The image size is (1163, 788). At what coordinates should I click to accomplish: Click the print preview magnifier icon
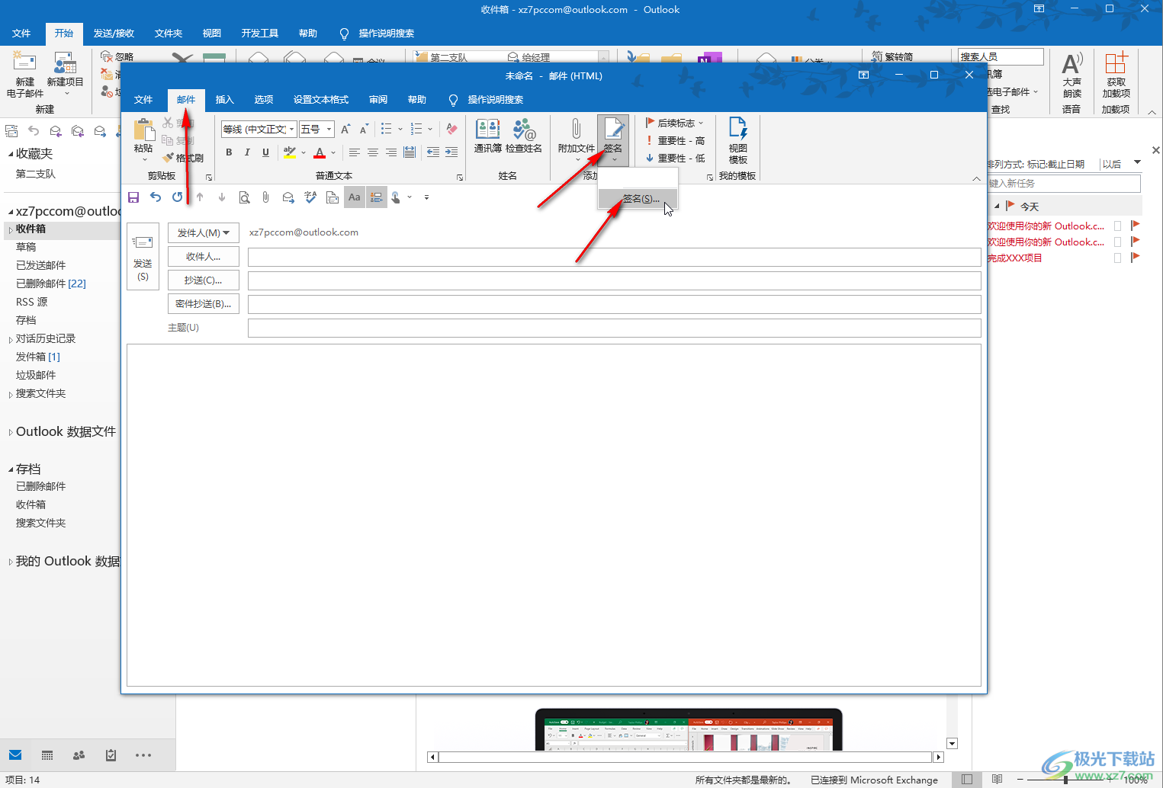tap(244, 197)
